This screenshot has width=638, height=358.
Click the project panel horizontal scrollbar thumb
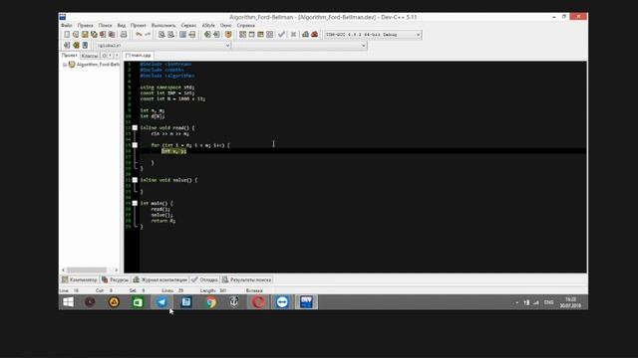click(x=87, y=269)
